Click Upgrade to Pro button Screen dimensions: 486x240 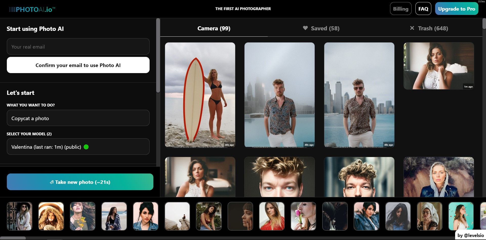click(456, 9)
